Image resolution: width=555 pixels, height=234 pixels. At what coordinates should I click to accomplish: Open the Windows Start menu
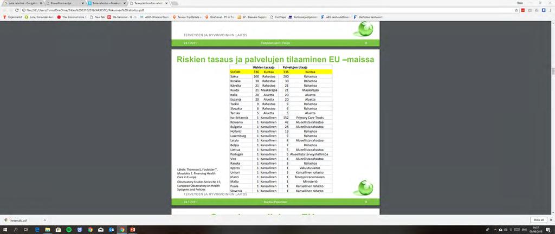[5, 230]
